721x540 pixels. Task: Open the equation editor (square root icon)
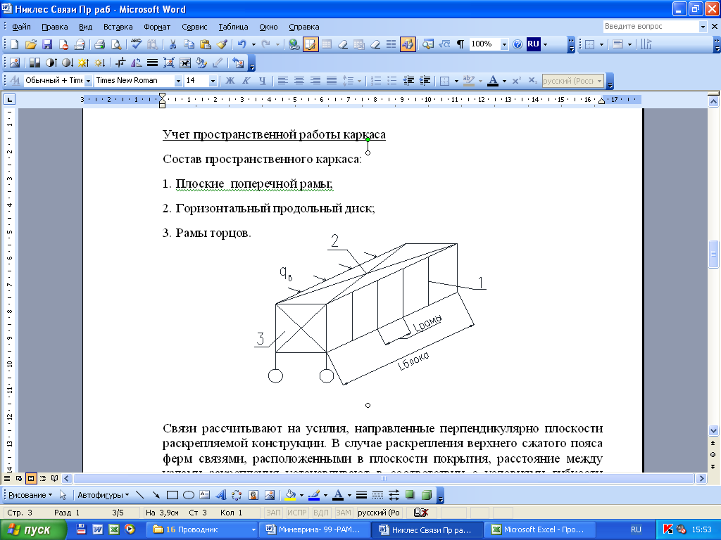[x=444, y=44]
